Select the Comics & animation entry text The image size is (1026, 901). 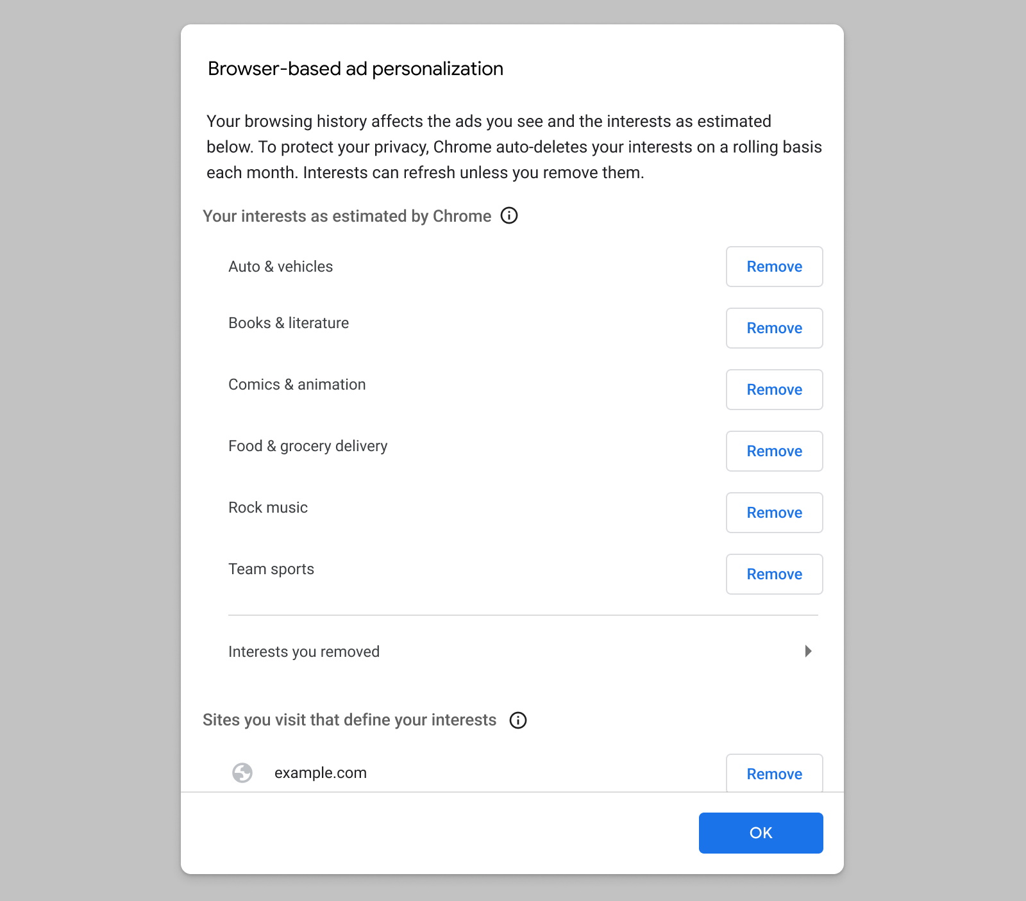click(297, 384)
